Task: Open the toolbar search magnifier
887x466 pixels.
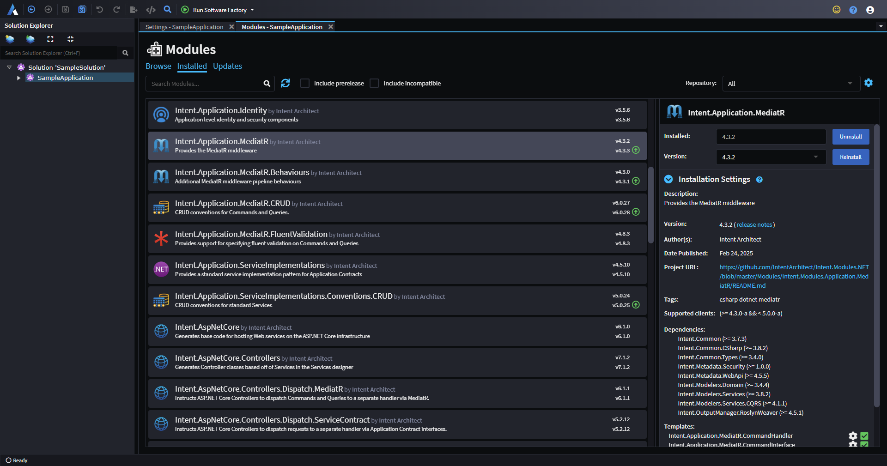Action: click(x=168, y=9)
